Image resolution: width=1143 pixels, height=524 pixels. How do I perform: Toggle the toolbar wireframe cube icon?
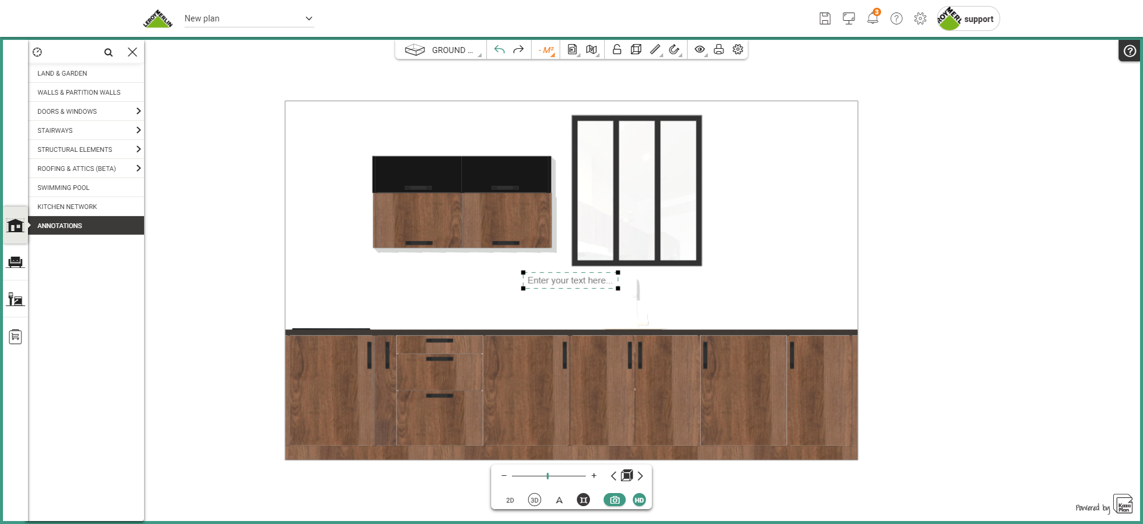click(636, 49)
